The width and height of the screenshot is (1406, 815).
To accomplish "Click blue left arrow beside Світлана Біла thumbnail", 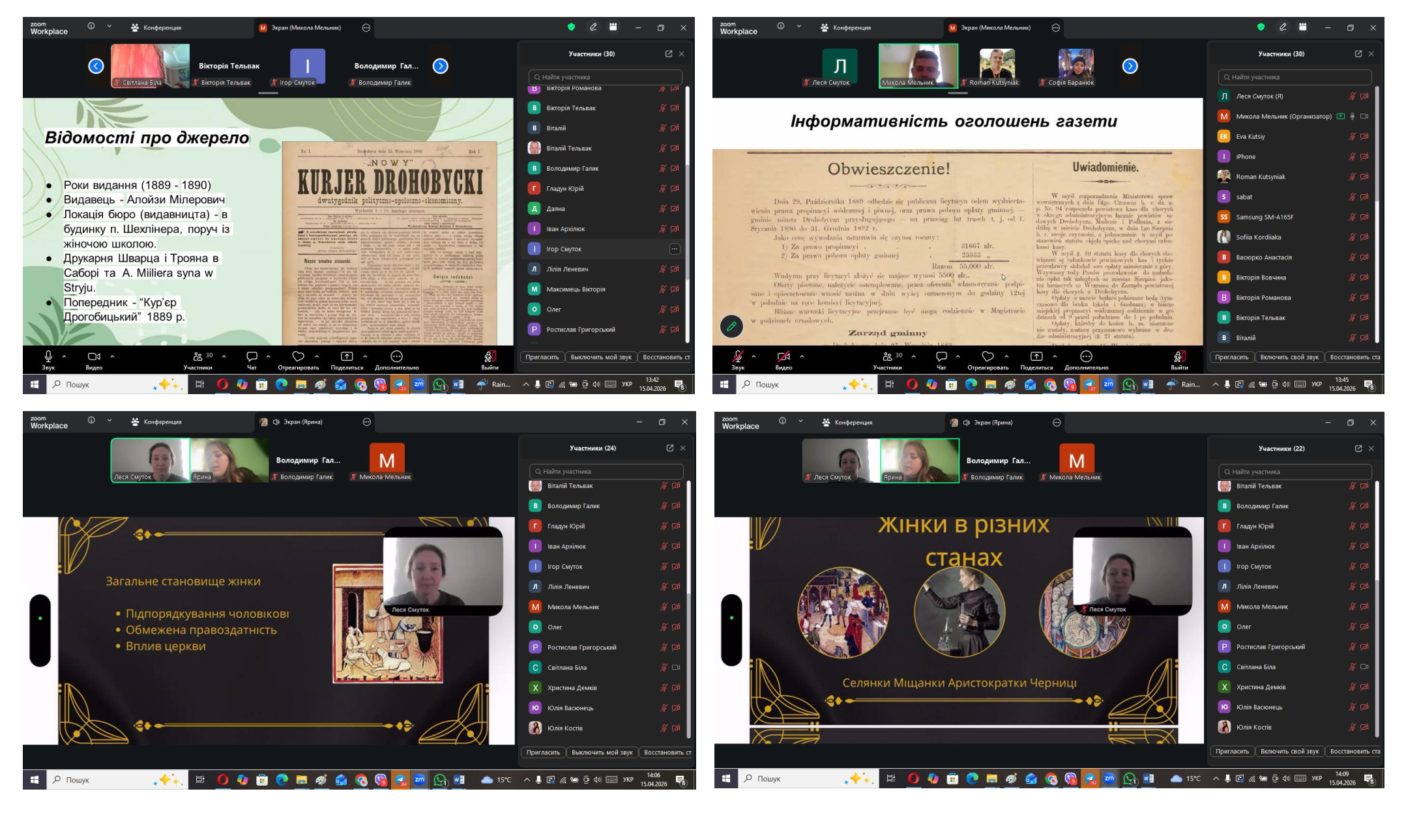I will pyautogui.click(x=96, y=66).
